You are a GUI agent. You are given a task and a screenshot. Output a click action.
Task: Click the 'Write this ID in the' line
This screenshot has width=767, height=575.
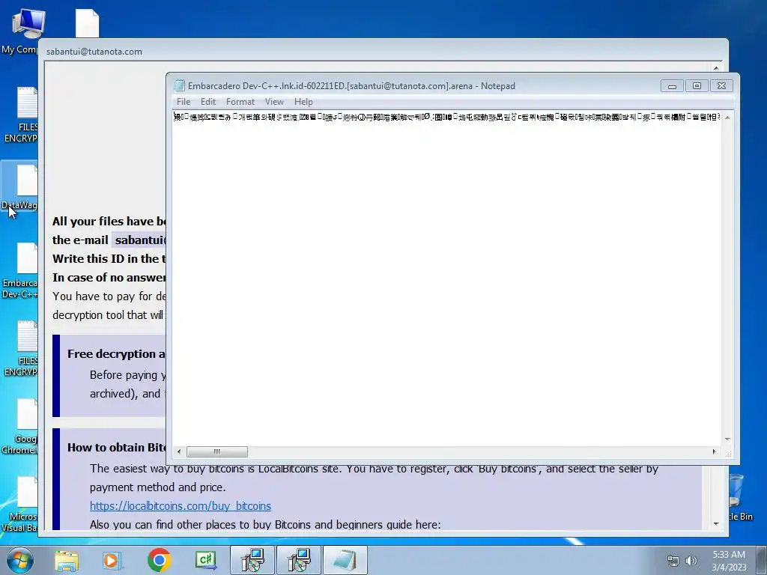109,258
